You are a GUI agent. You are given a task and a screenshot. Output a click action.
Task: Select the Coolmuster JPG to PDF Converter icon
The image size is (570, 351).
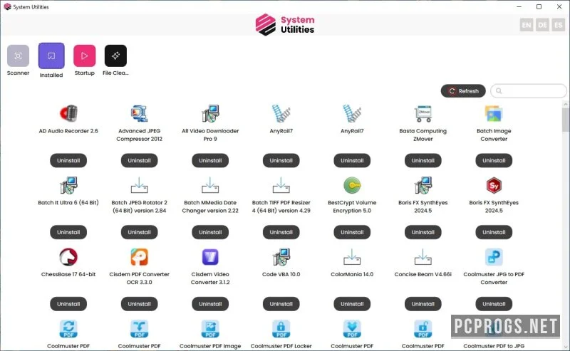tap(494, 257)
